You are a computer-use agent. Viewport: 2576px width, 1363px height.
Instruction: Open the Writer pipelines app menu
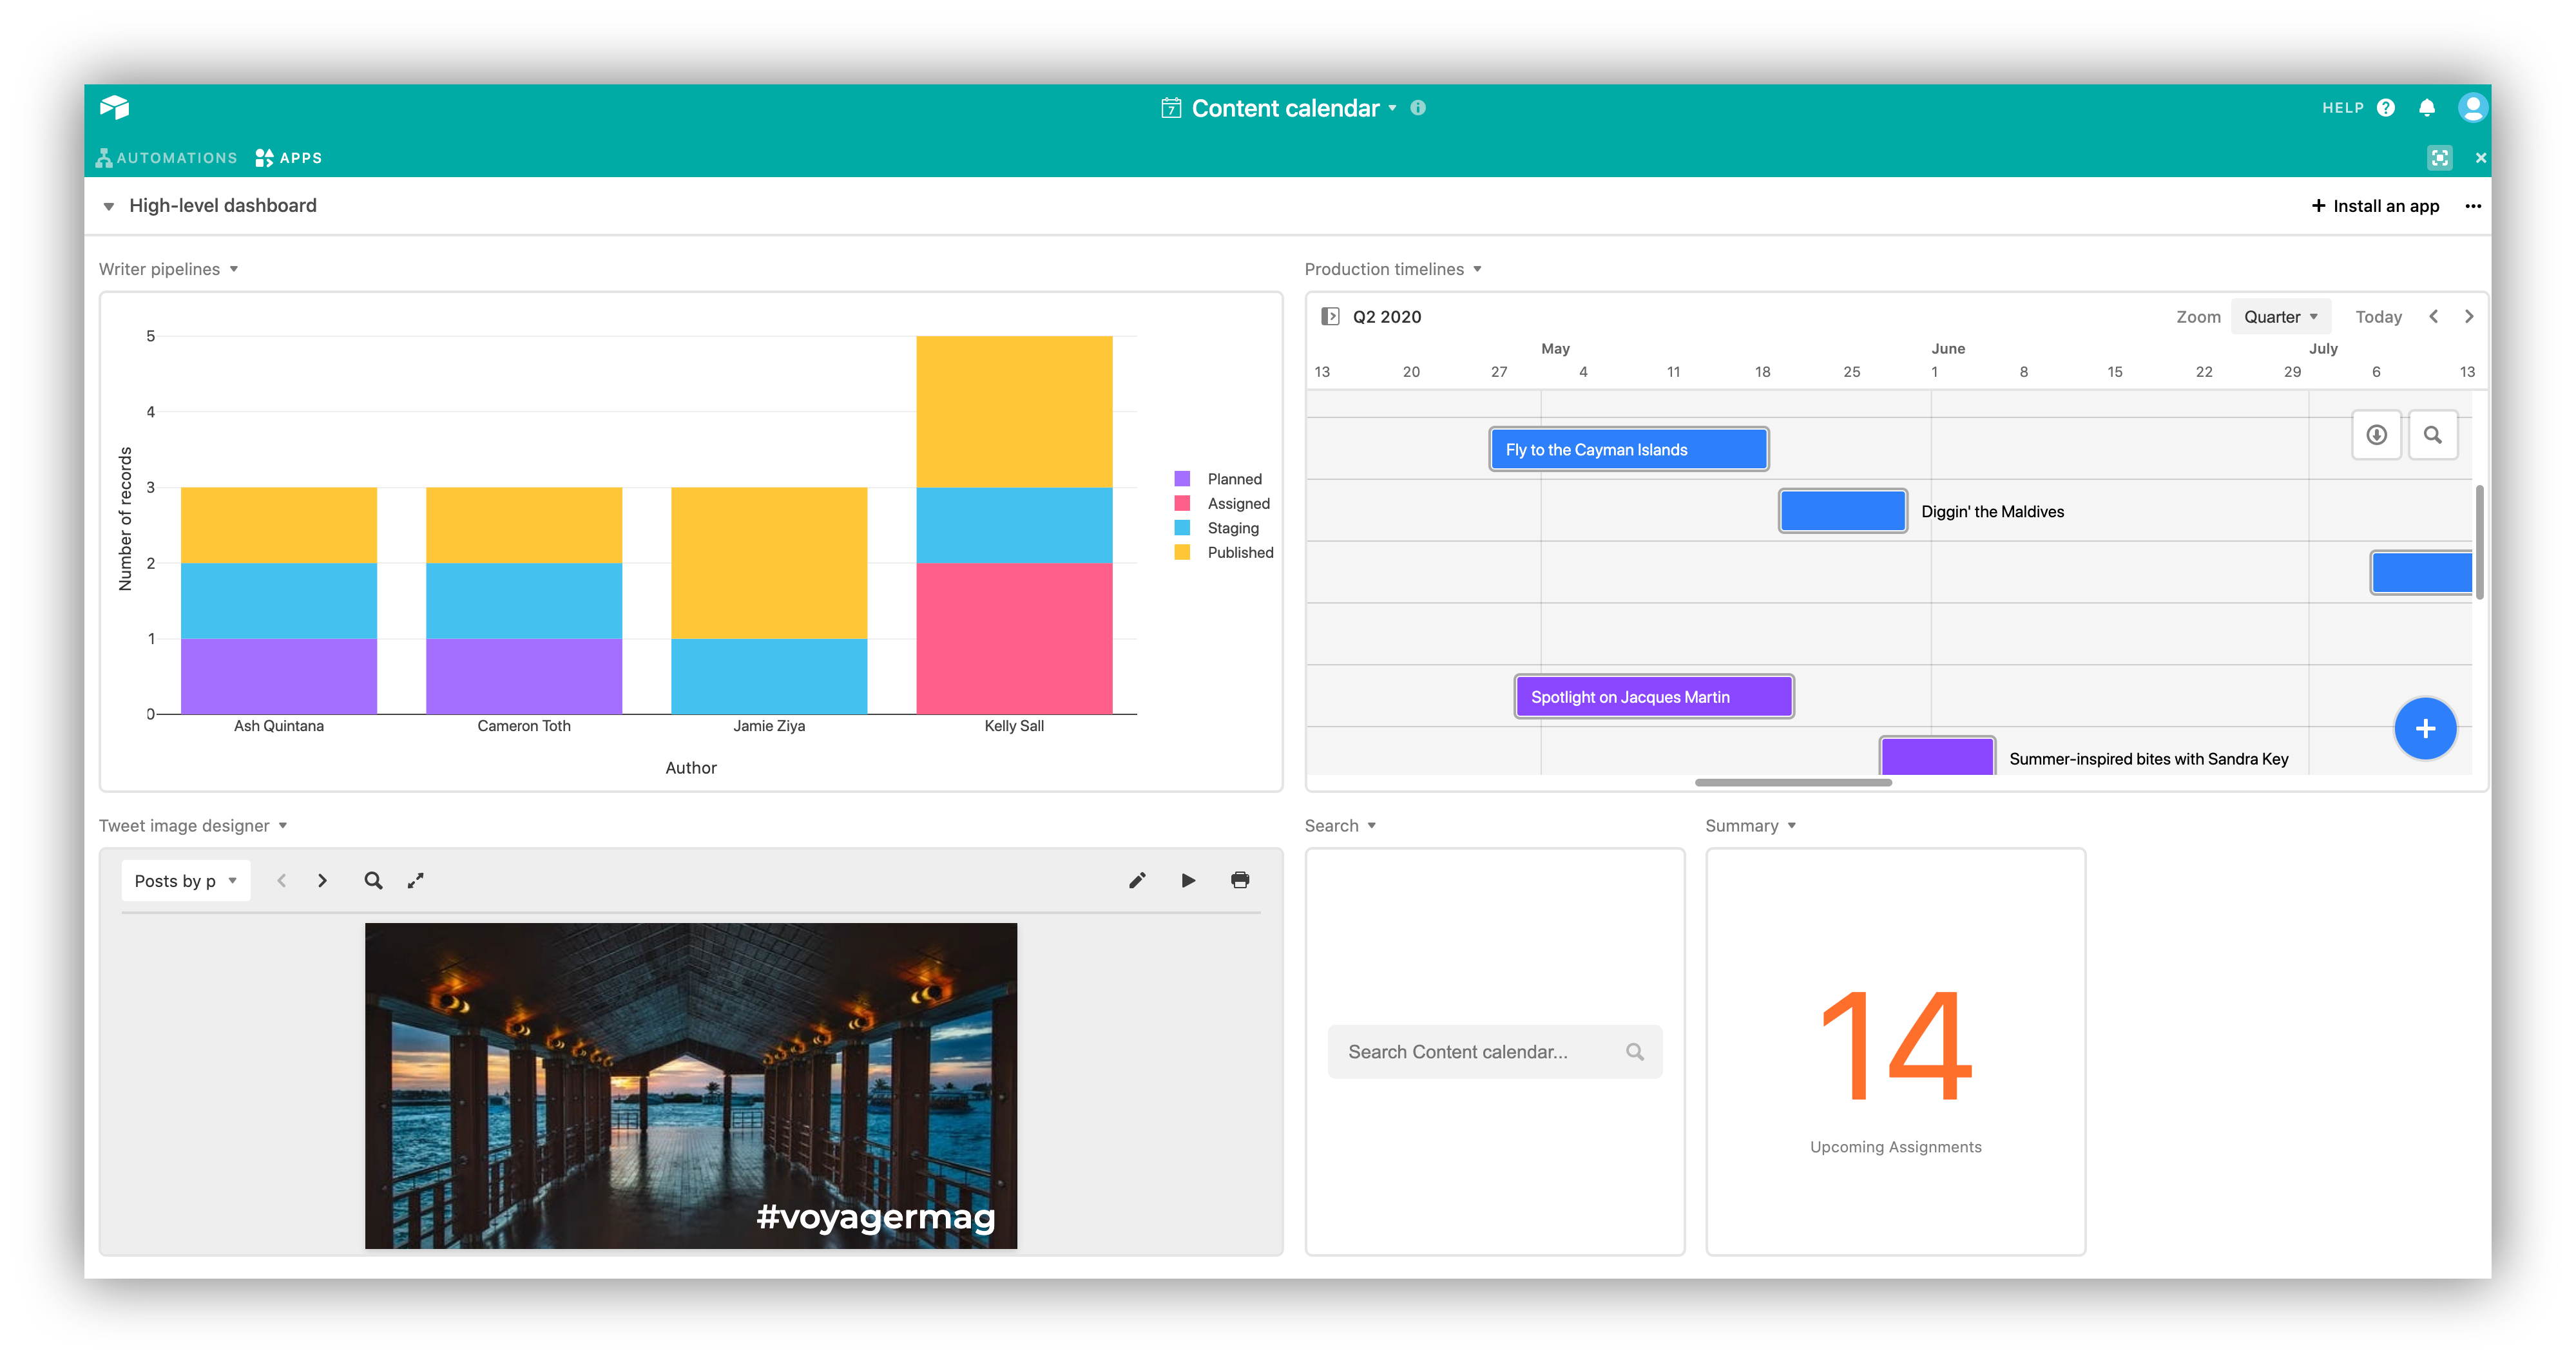(234, 269)
